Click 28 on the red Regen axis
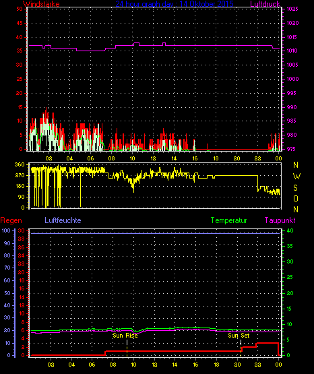This screenshot has width=314, height=374. coord(21,239)
